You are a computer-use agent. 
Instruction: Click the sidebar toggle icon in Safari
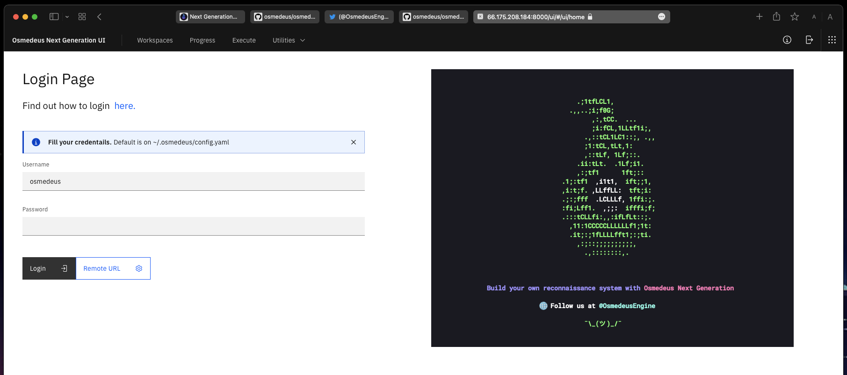(x=54, y=17)
